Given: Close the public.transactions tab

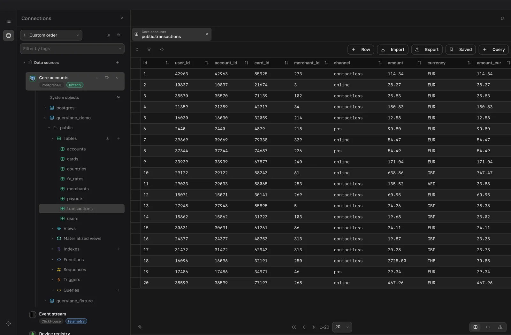Looking at the screenshot, I should point(207,34).
